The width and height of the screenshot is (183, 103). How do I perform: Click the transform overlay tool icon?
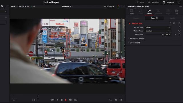(x=14, y=100)
